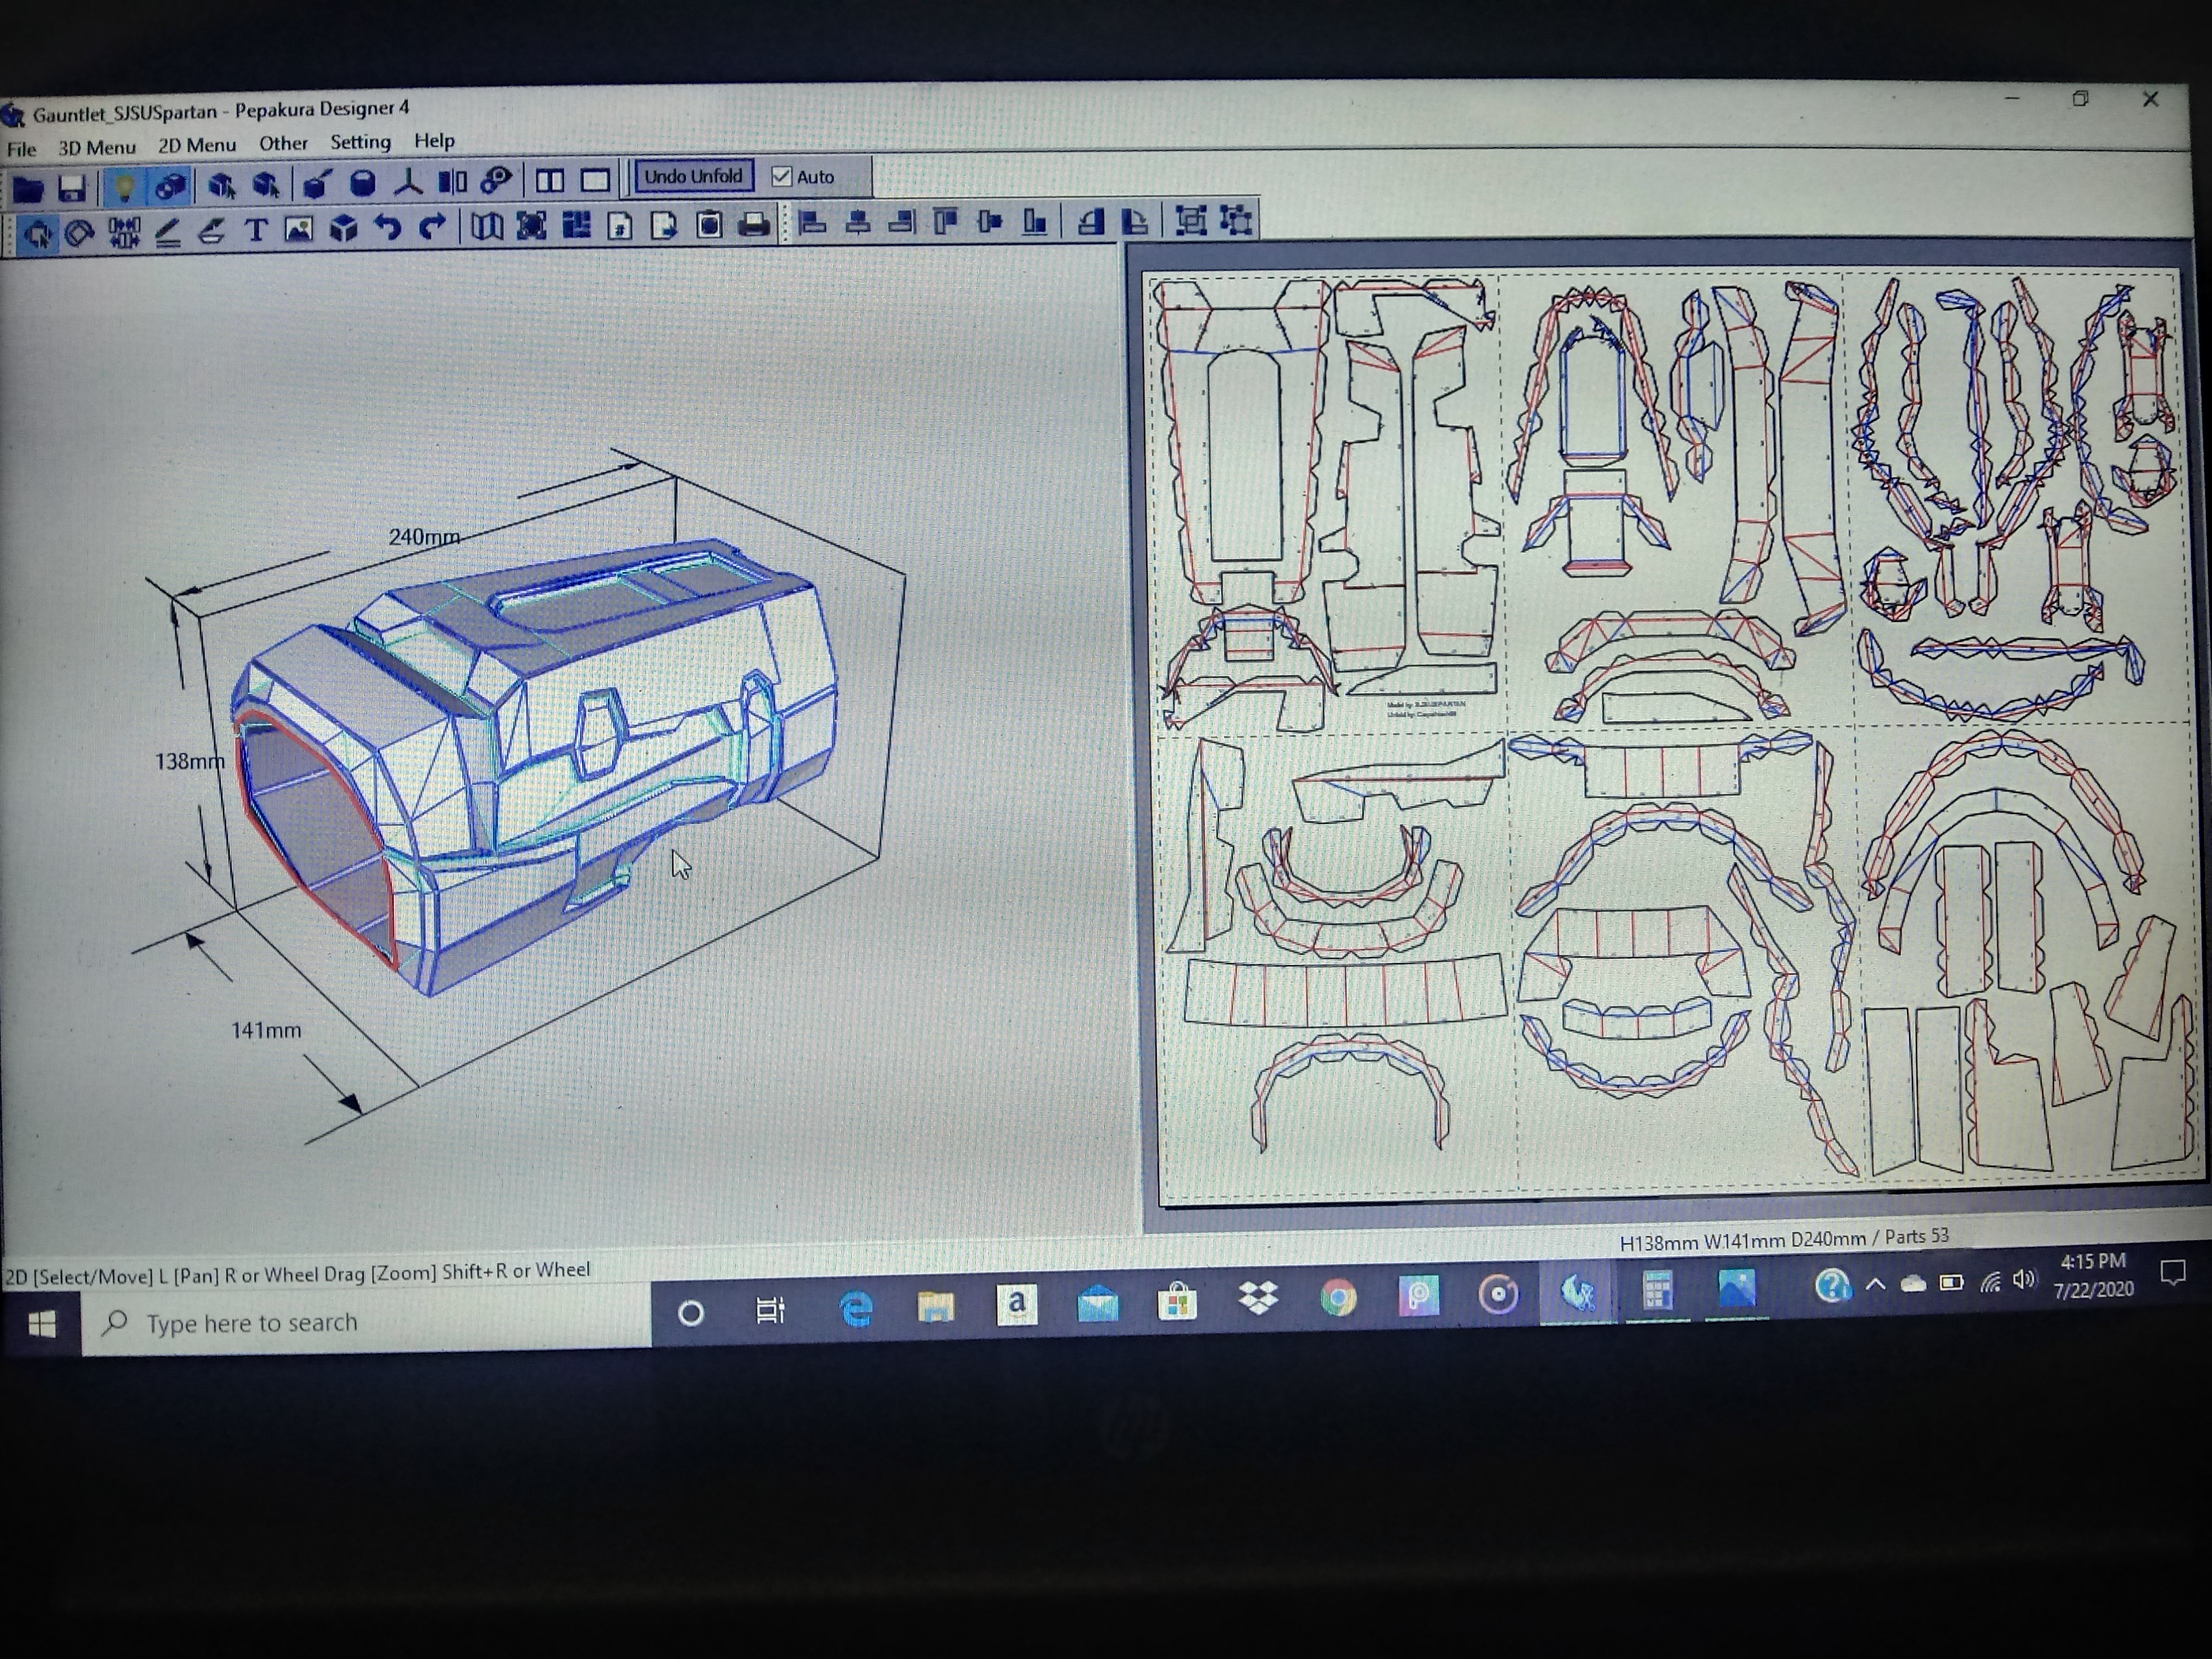Click the taskbar search box
The width and height of the screenshot is (2212, 1659).
(x=366, y=1322)
